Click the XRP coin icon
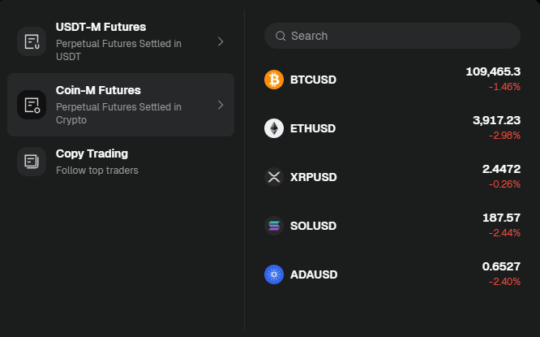The image size is (540, 337). click(274, 177)
